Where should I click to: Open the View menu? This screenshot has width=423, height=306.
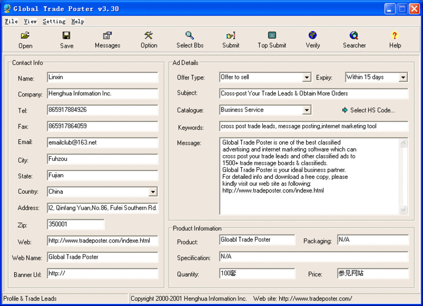(x=30, y=21)
